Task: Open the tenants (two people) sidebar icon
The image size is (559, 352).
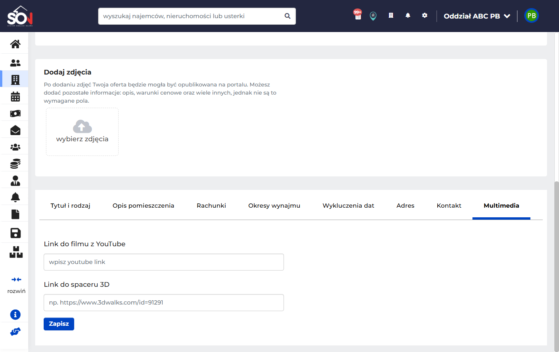Action: pyautogui.click(x=15, y=63)
